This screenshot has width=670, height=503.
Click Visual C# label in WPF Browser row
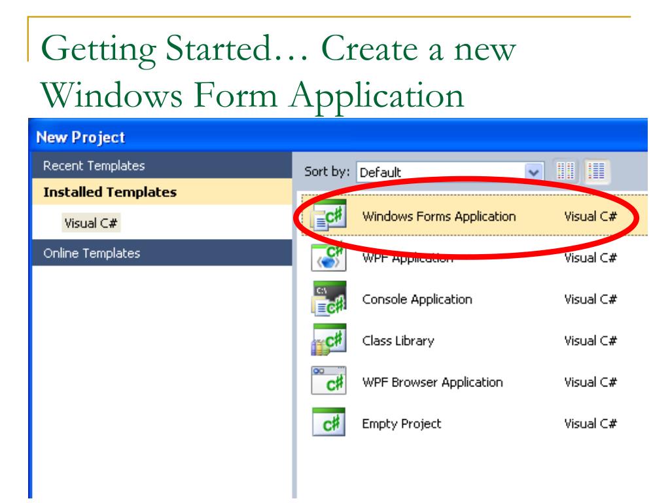click(x=590, y=382)
